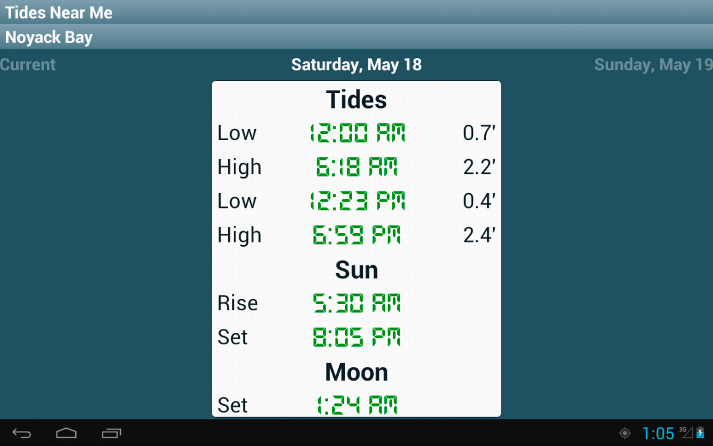Screen dimensions: 713x446
Task: Tap the Android back arrow icon
Action: pyautogui.click(x=22, y=433)
